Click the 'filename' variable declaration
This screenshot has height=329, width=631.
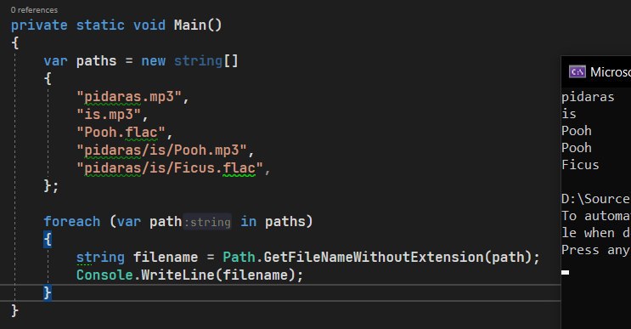click(166, 257)
